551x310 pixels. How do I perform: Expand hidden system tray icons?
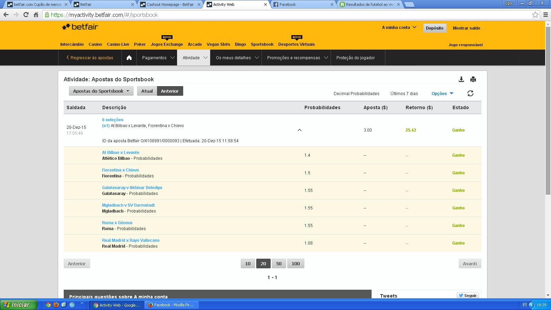[531, 305]
